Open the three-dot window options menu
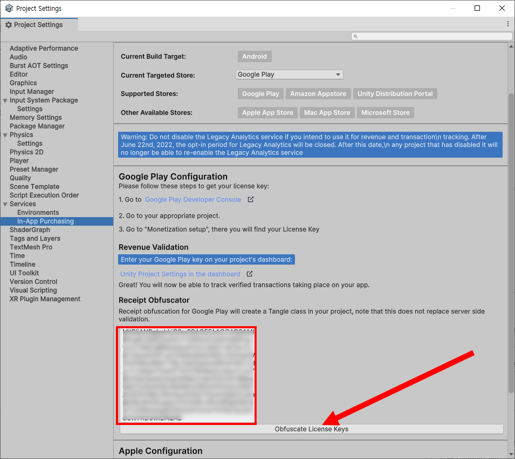Viewport: 515px width, 459px height. click(x=508, y=24)
